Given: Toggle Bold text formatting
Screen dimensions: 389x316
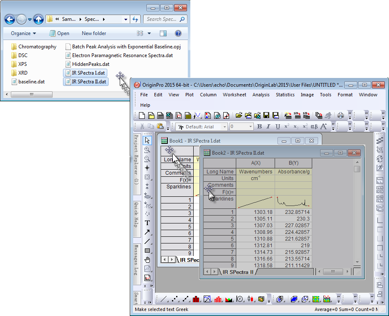Looking at the screenshot, I should coord(260,126).
